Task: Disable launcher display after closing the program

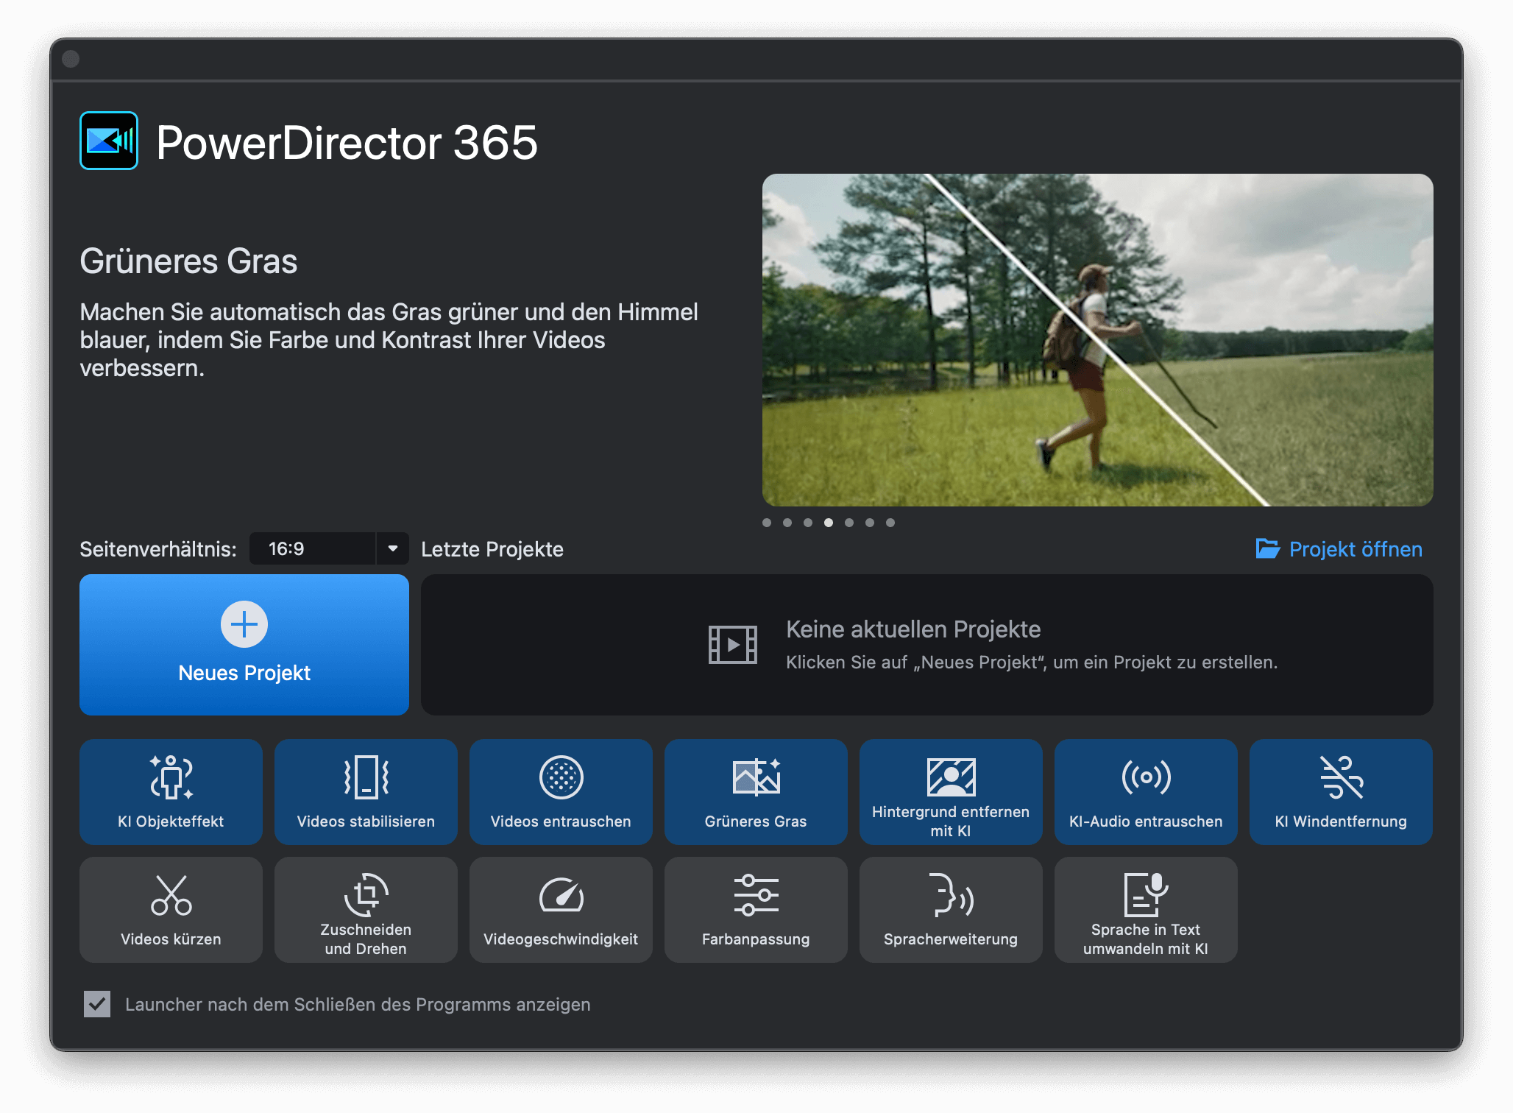Action: 96,1004
